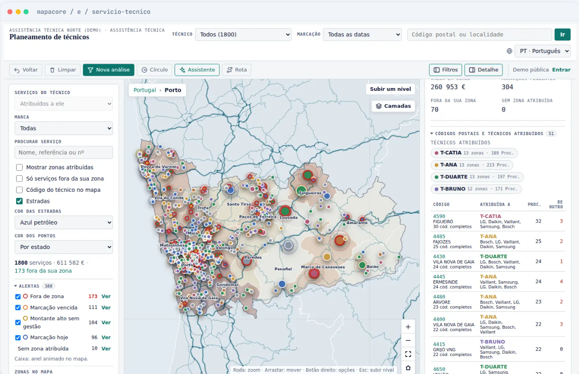The image size is (579, 374).
Task: Enable Só serviços fora da sua zona
Action: click(x=19, y=178)
